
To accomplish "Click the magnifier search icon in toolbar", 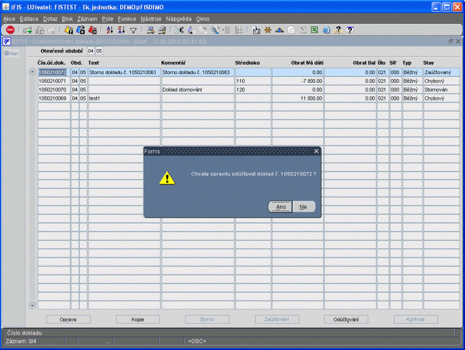I will point(215,30).
